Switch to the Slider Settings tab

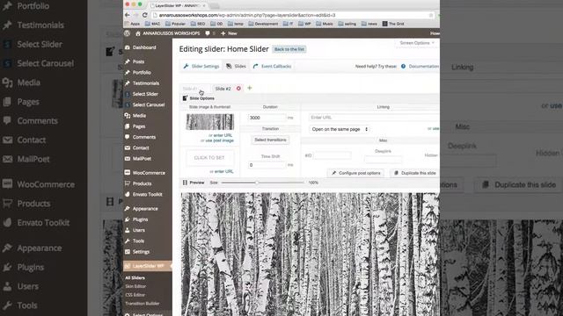click(x=201, y=67)
